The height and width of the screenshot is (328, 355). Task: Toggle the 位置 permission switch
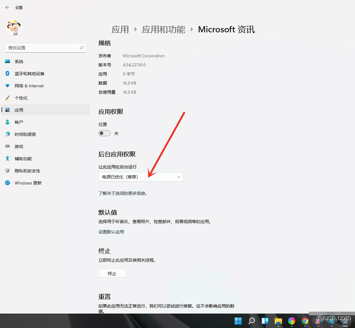click(104, 133)
